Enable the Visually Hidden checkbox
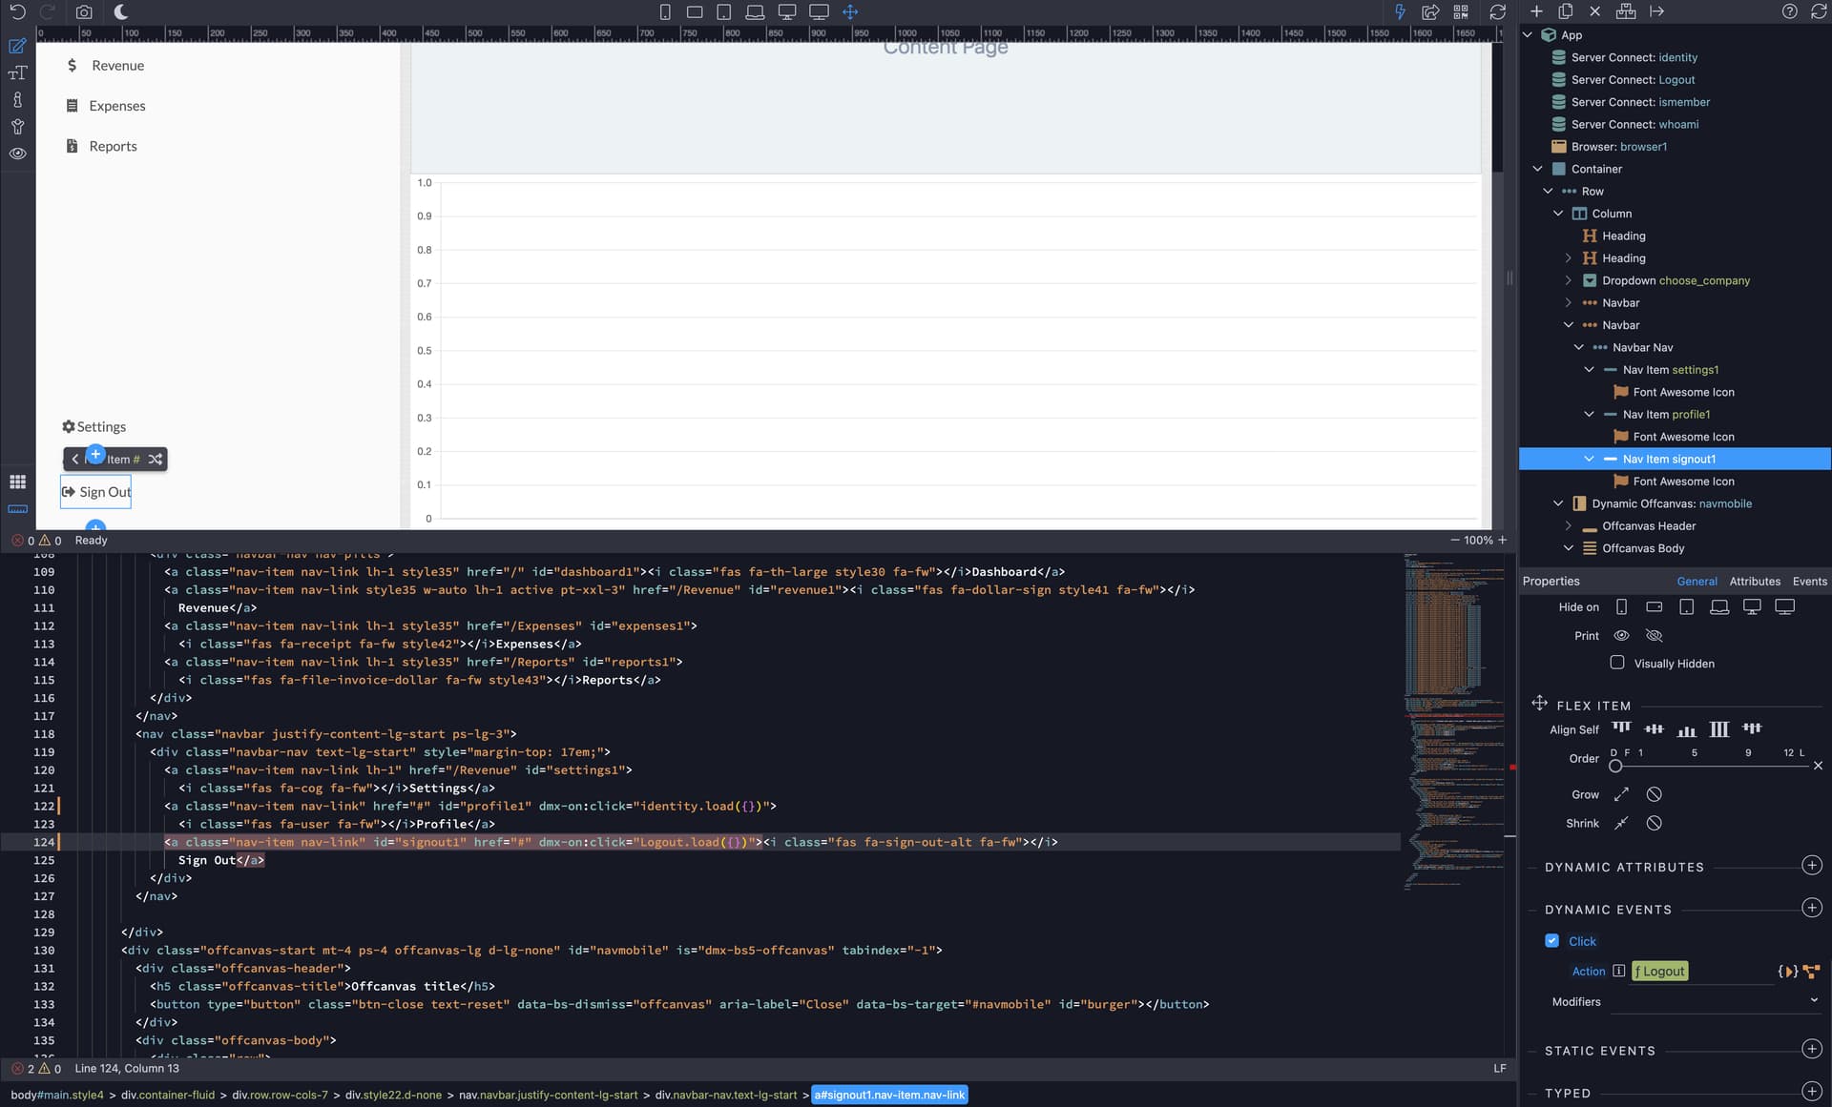The height and width of the screenshot is (1107, 1832). click(x=1617, y=663)
